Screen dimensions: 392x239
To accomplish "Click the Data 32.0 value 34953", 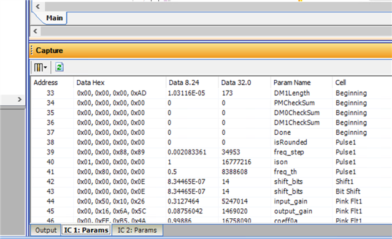I will click(231, 152).
